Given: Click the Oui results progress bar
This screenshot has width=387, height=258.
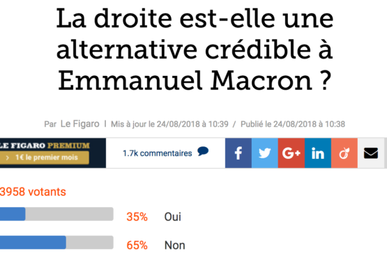Looking at the screenshot, I should [x=56, y=214].
